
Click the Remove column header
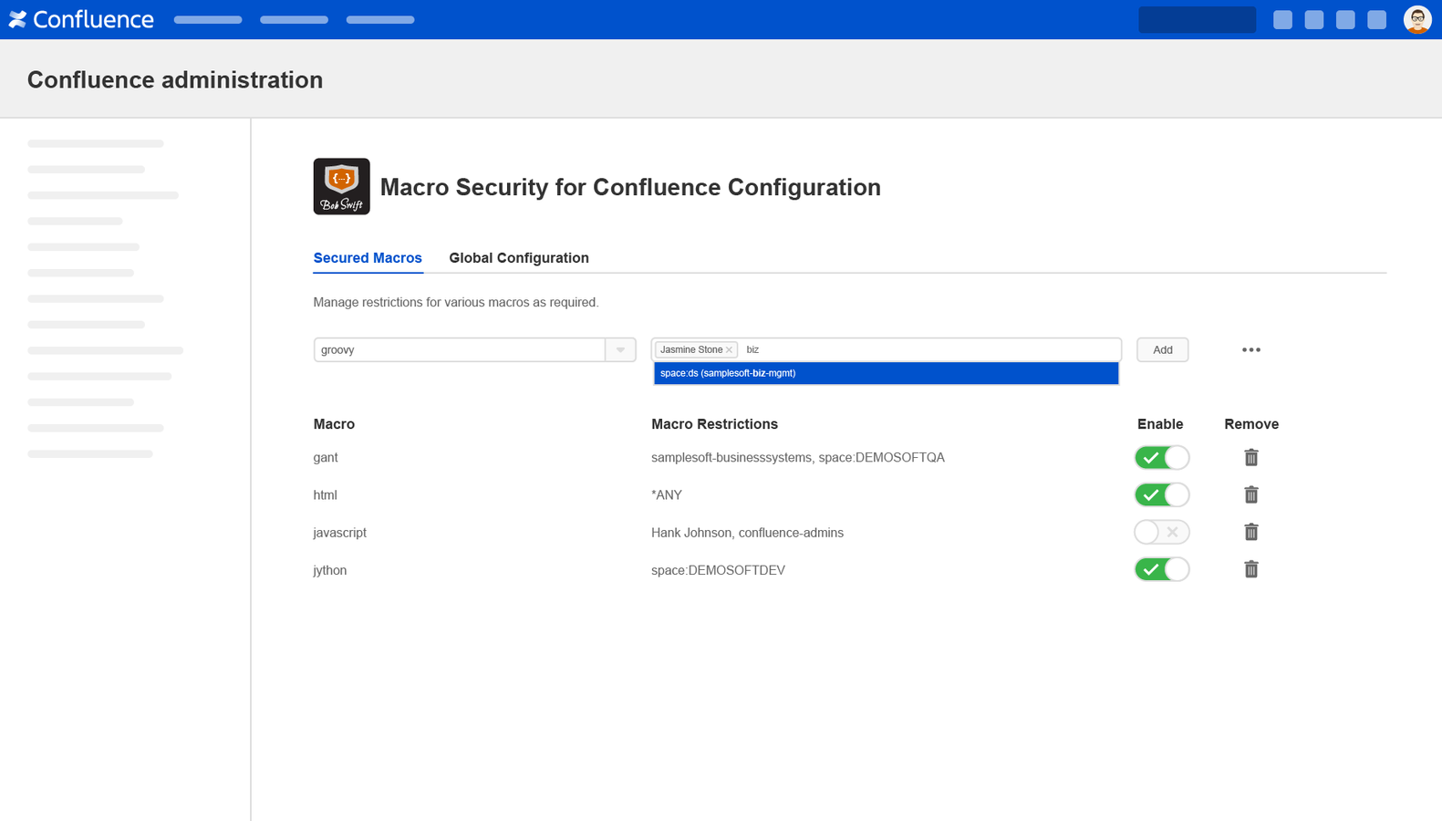tap(1251, 424)
